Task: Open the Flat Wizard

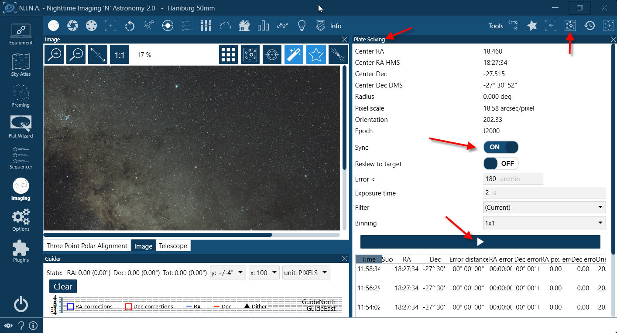Action: pyautogui.click(x=21, y=127)
